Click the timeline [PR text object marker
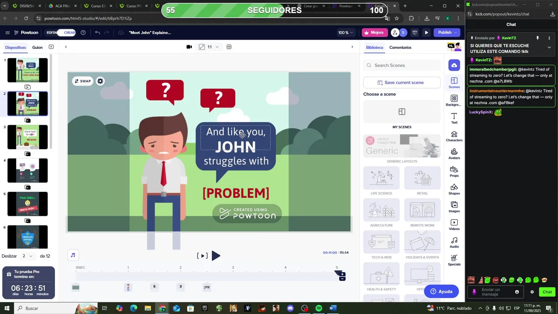 tap(207, 287)
